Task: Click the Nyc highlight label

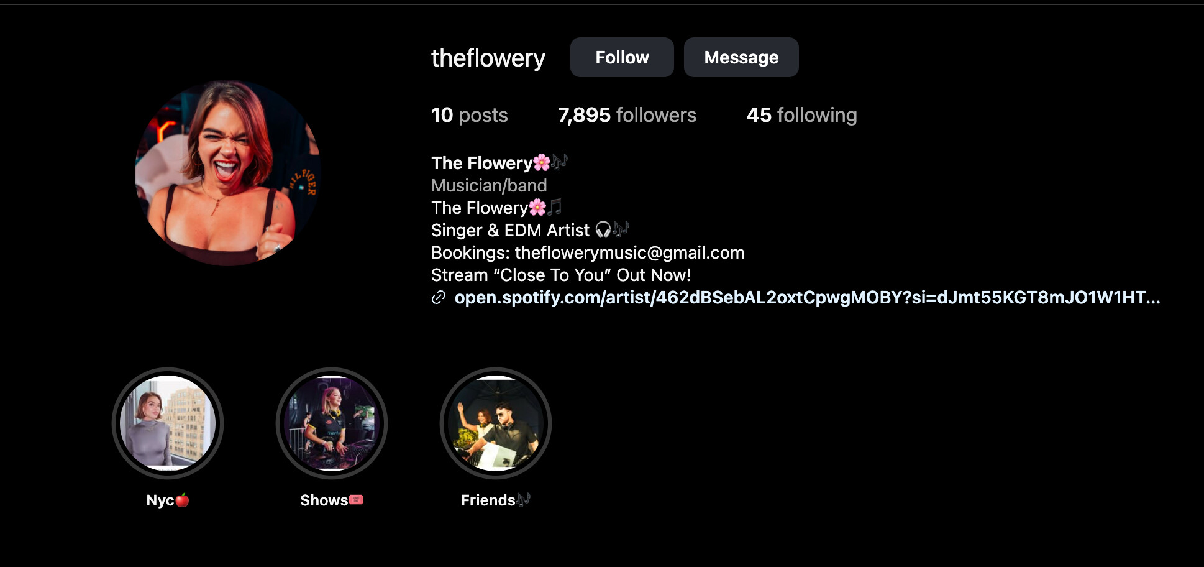Action: coord(168,500)
